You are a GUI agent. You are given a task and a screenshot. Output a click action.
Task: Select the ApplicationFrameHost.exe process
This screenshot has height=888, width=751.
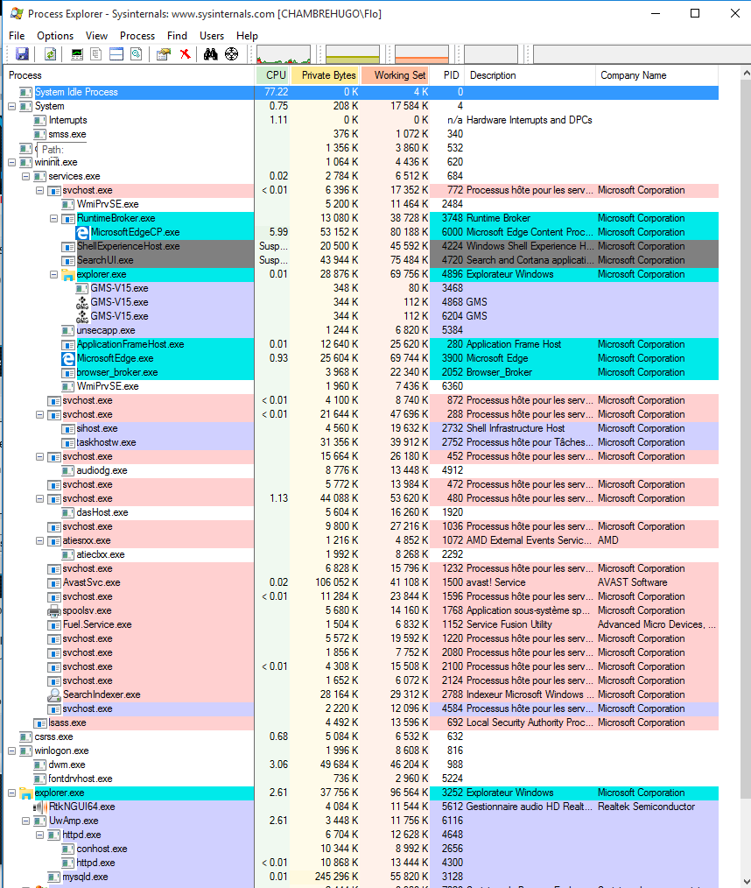click(361, 344)
